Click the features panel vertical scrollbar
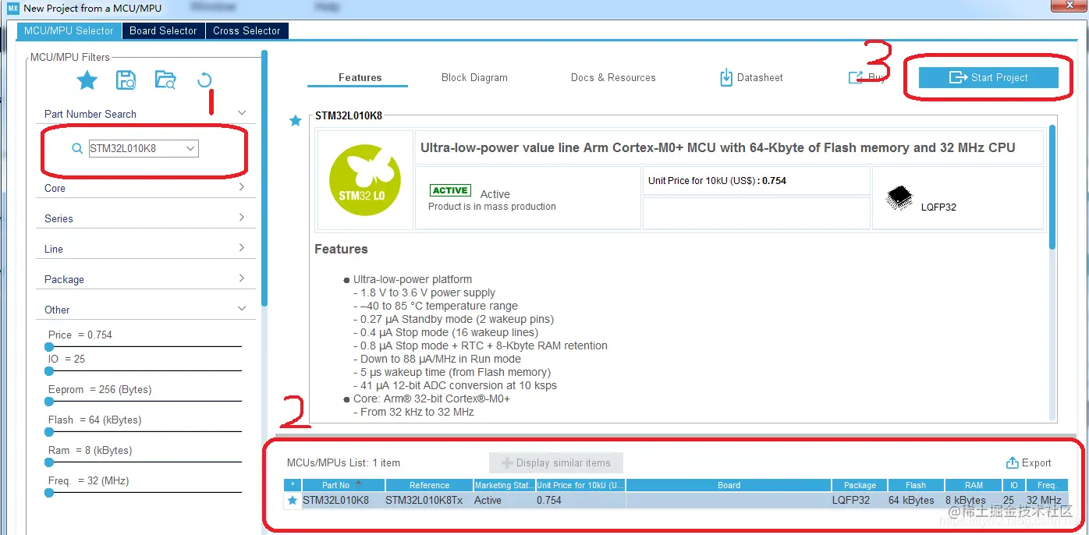The height and width of the screenshot is (535, 1089). coord(1052,187)
